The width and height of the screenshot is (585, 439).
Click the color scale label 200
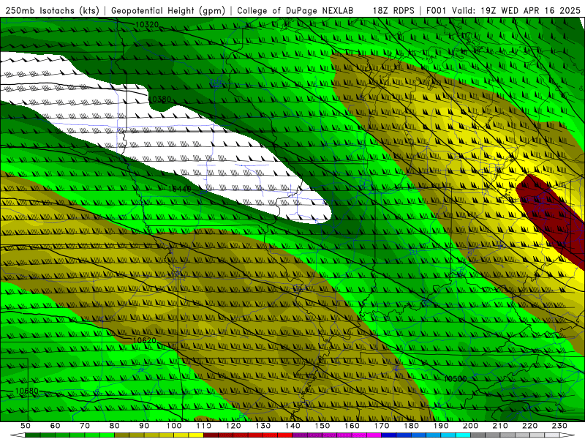[x=470, y=426]
